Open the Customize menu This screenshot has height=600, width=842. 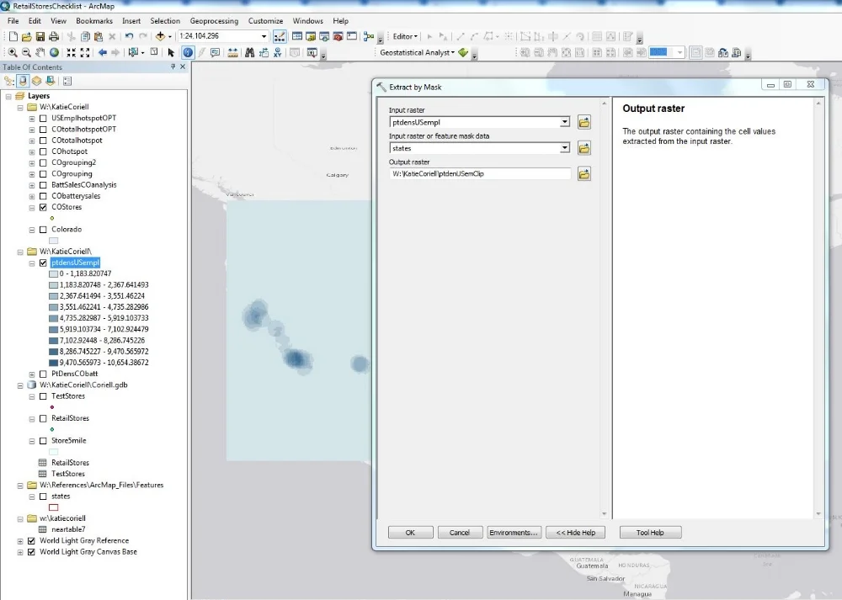(x=265, y=21)
